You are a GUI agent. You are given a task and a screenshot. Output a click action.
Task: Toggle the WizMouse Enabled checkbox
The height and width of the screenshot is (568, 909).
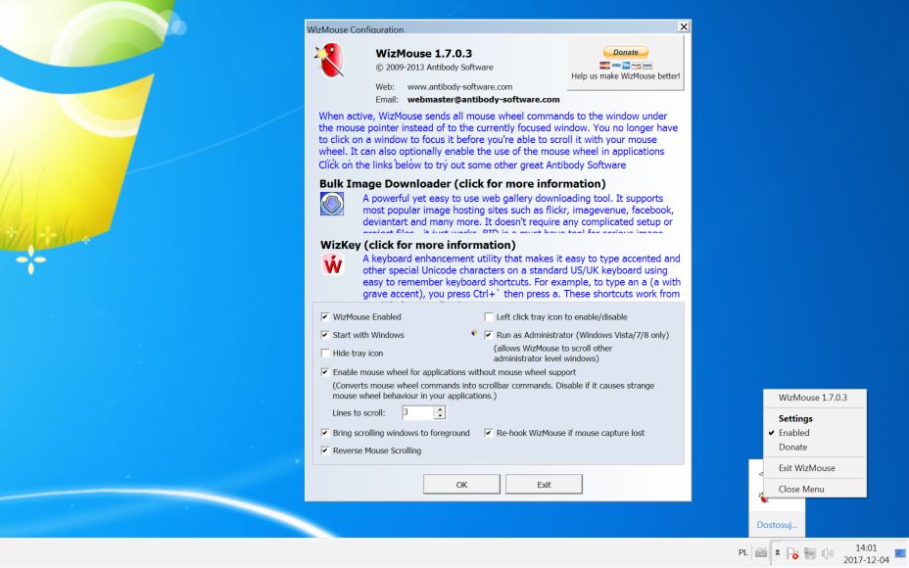(x=325, y=317)
